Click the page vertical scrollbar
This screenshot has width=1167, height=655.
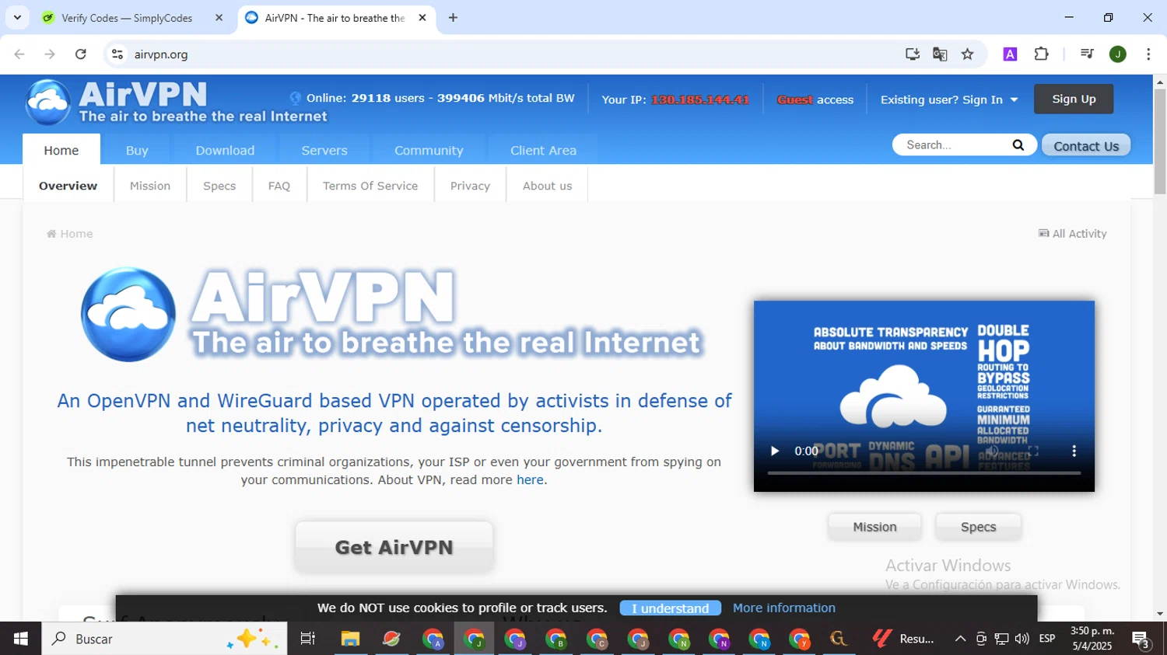(1160, 141)
